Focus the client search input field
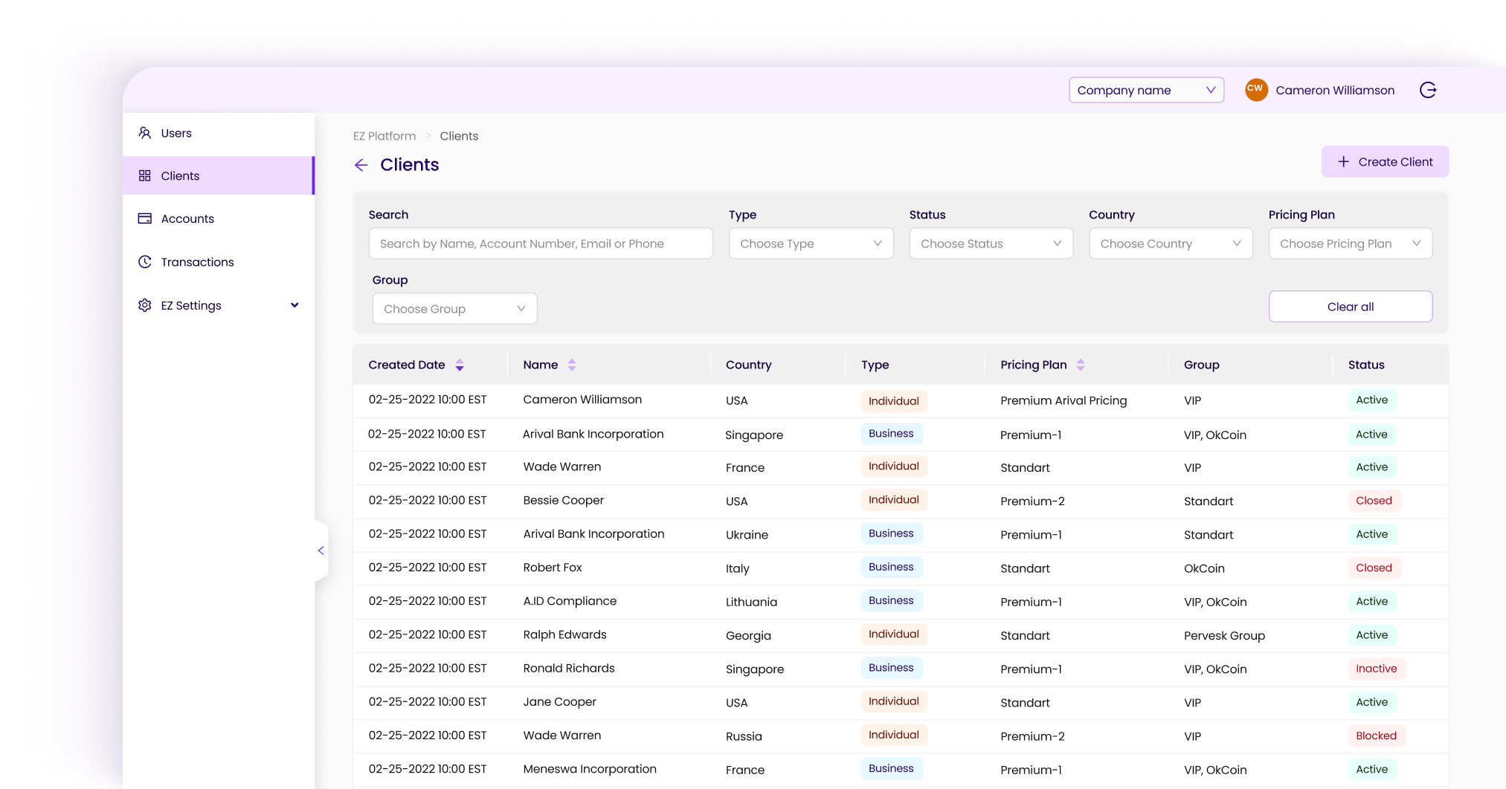Image resolution: width=1506 pixels, height=789 pixels. (541, 244)
